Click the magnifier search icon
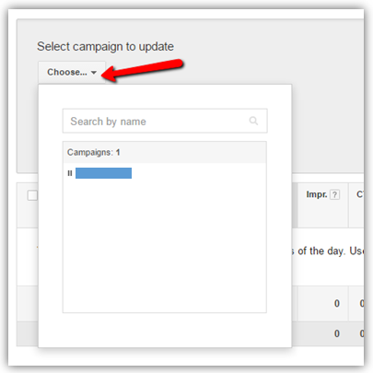 [253, 121]
